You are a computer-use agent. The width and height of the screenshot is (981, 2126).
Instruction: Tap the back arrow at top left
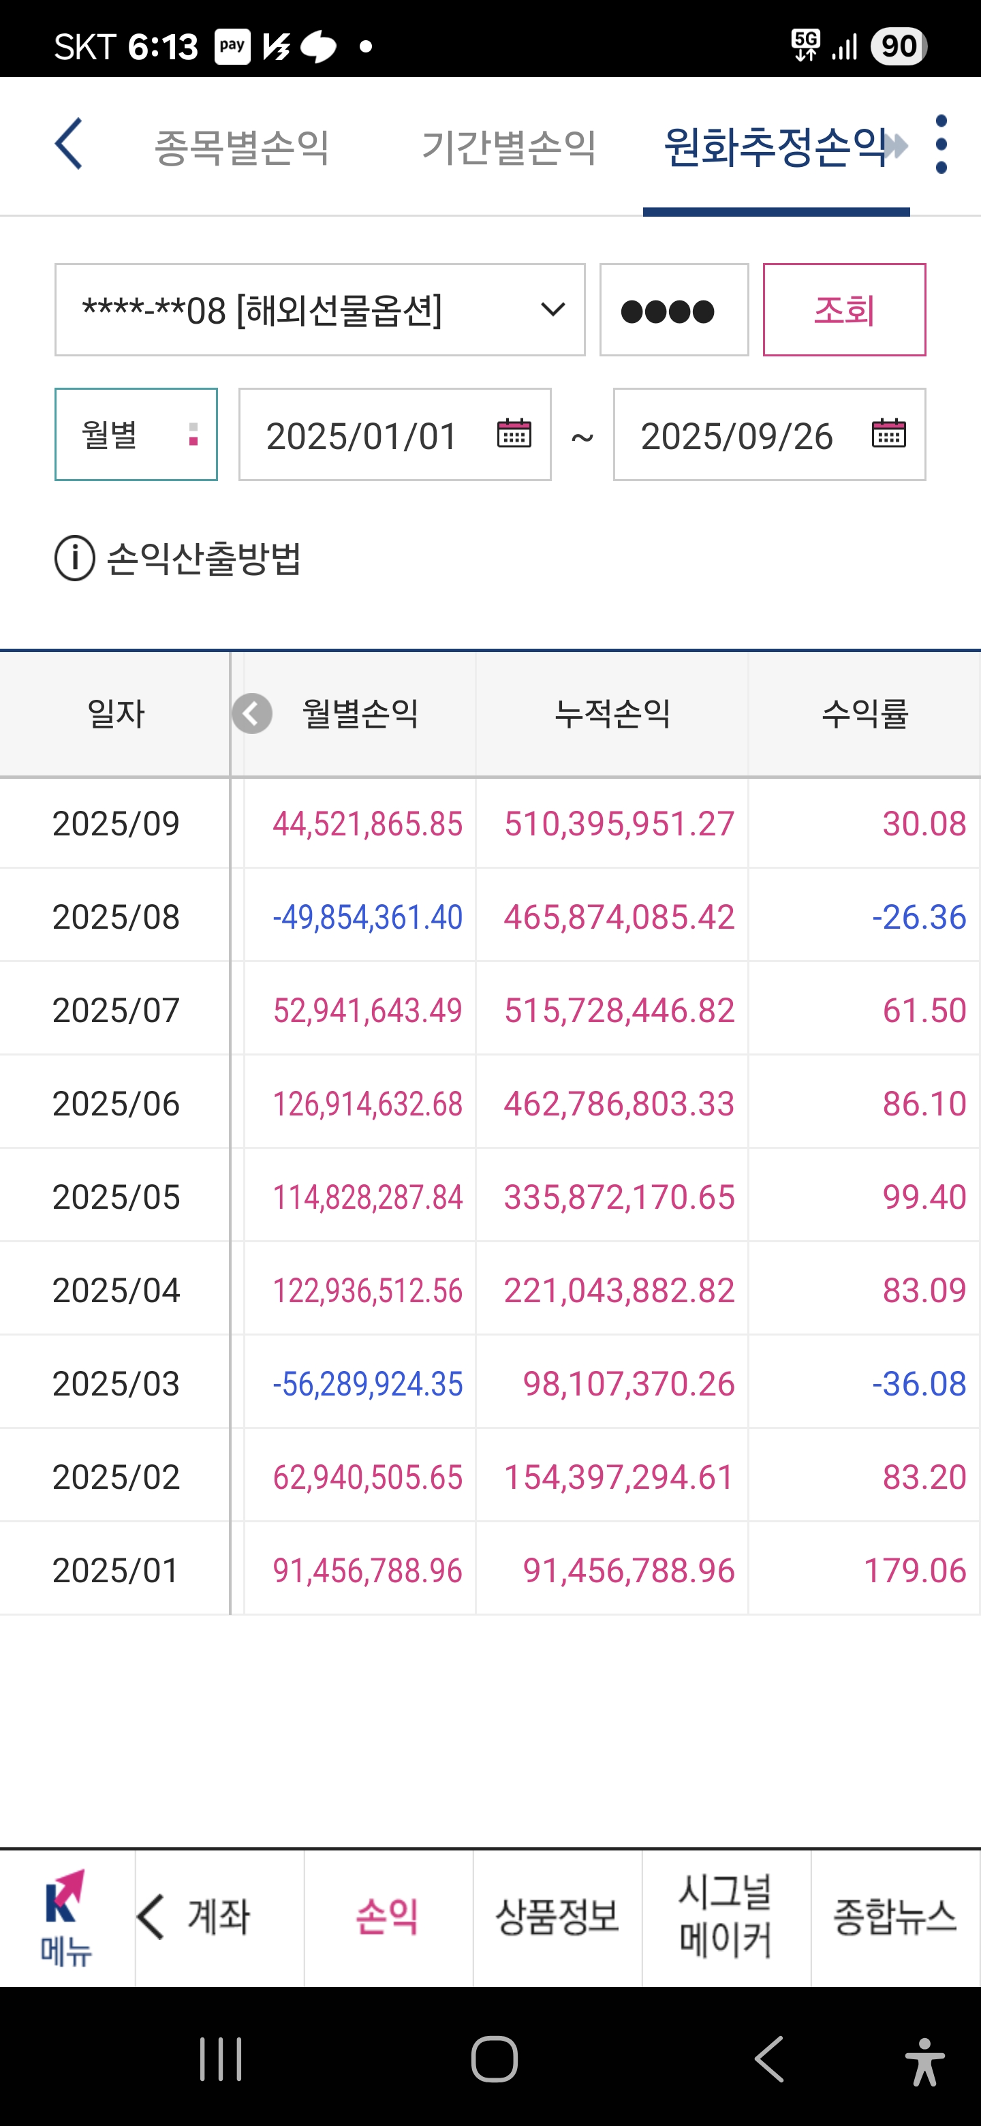point(69,144)
